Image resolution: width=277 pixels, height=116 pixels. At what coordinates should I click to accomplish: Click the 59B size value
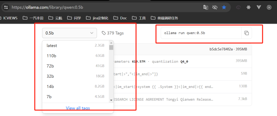[x=244, y=73]
